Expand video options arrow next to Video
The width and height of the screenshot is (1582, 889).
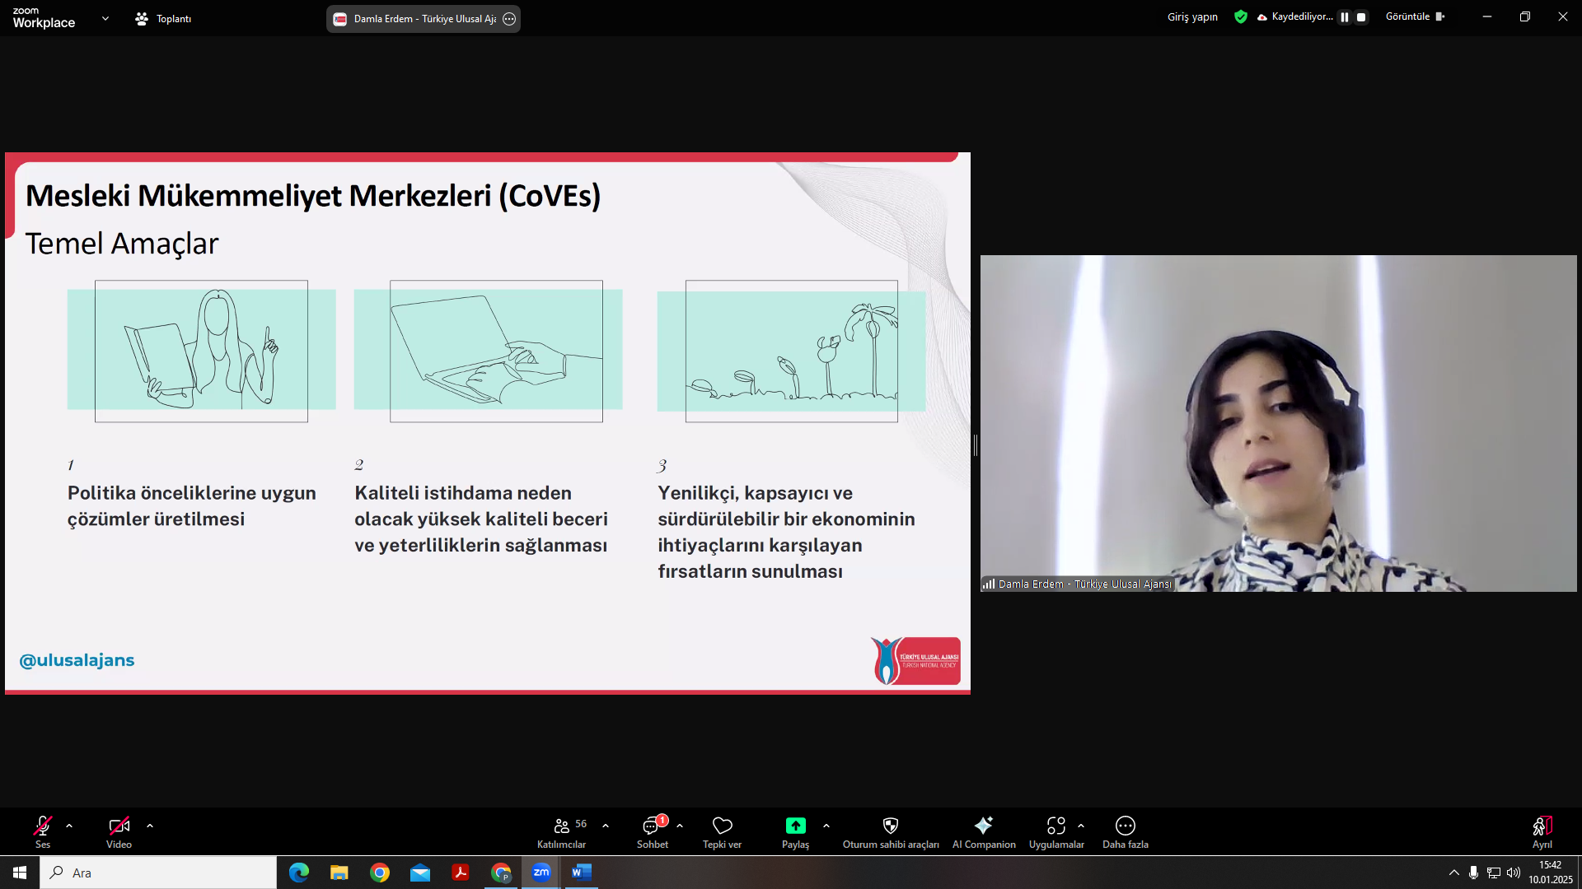150,826
